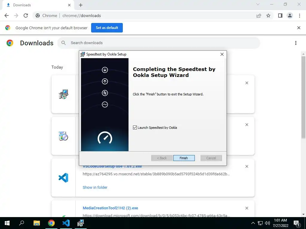Screen dimensions: 306x229
Task: Open File Explorer from taskbar
Action: click(x=37, y=223)
